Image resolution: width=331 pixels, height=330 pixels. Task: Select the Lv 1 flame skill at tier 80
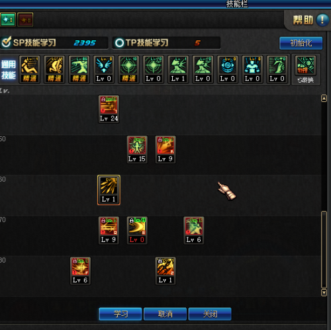point(165,270)
